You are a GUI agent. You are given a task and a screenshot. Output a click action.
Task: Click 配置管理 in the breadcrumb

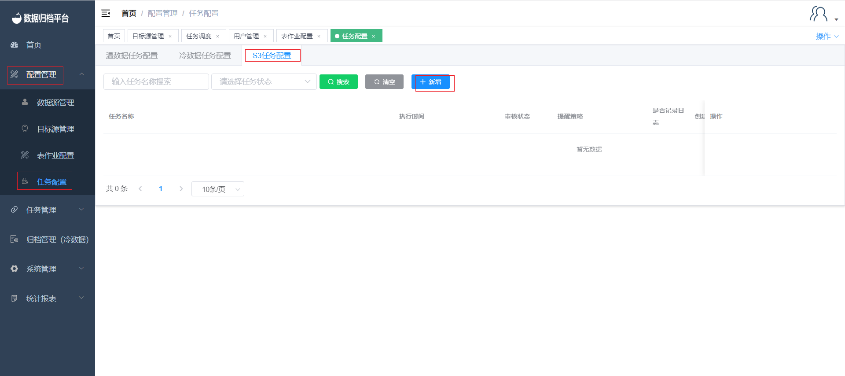pyautogui.click(x=163, y=13)
